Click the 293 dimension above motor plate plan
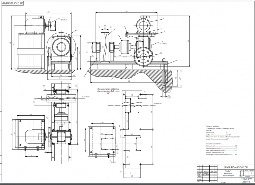 [x=102, y=122]
